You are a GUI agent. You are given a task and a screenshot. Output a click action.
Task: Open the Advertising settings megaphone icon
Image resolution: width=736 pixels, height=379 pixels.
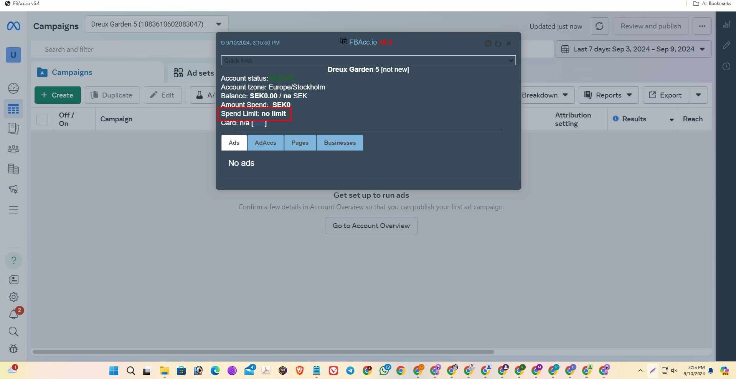13,189
